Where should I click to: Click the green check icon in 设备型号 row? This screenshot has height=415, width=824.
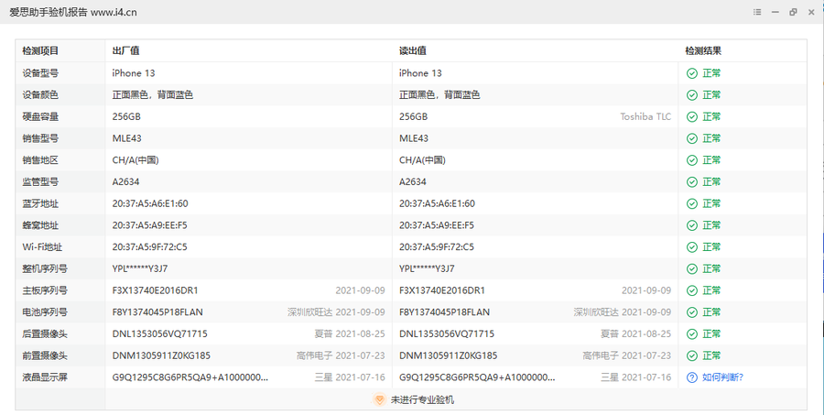point(691,73)
